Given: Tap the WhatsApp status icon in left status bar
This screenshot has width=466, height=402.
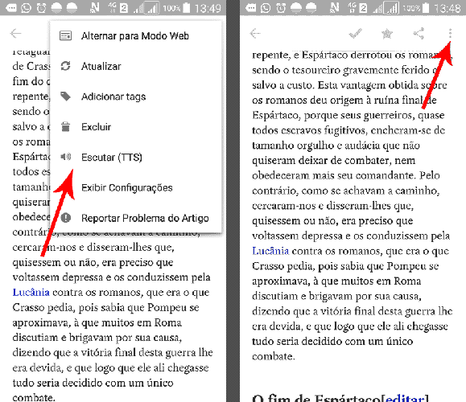Looking at the screenshot, I should click(26, 8).
